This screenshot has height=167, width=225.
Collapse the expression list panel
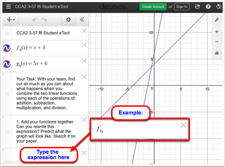click(x=82, y=19)
